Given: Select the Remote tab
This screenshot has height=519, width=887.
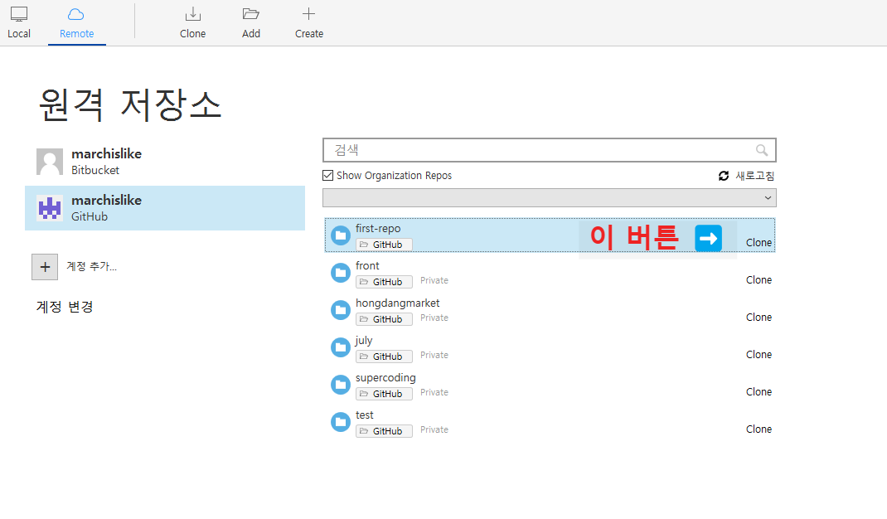Looking at the screenshot, I should (x=76, y=23).
